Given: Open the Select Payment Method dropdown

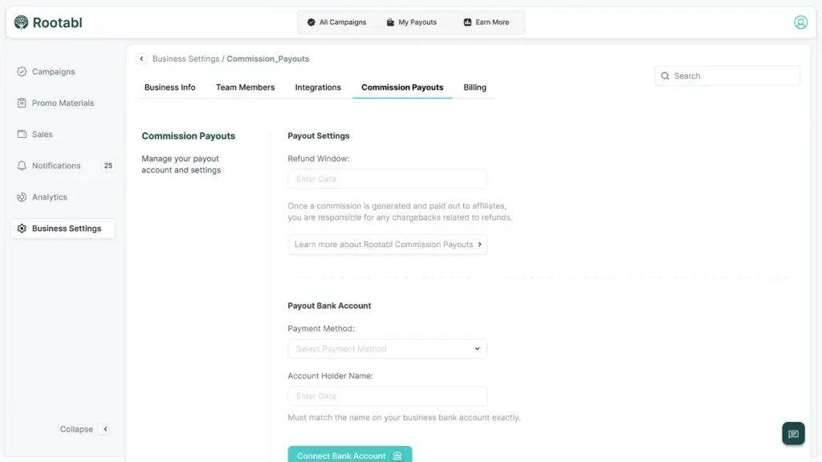Looking at the screenshot, I should coord(387,349).
